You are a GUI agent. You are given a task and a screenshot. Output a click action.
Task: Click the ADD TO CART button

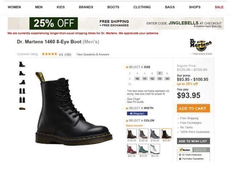pyautogui.click(x=193, y=108)
